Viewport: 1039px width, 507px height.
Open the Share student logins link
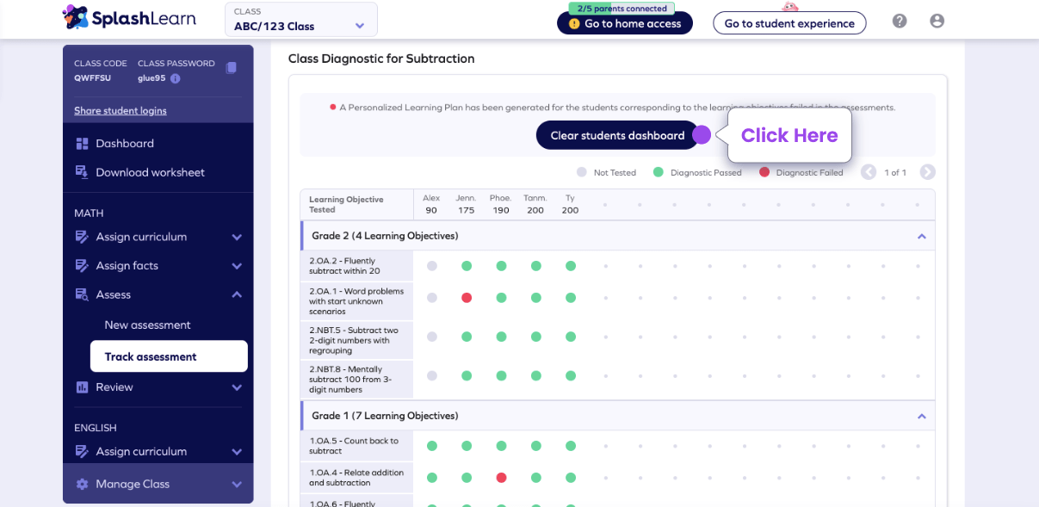120,110
